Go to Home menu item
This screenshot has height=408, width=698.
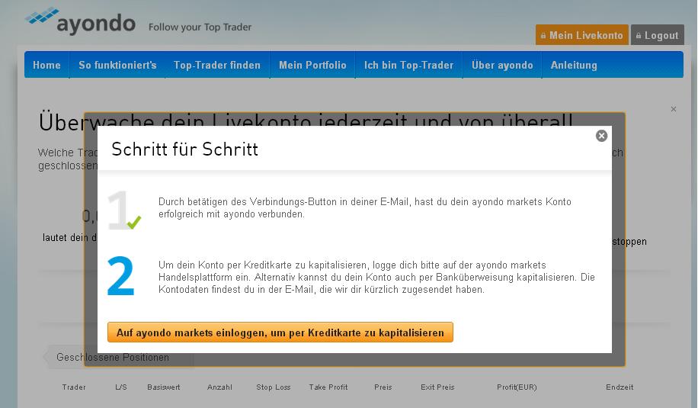pos(46,65)
